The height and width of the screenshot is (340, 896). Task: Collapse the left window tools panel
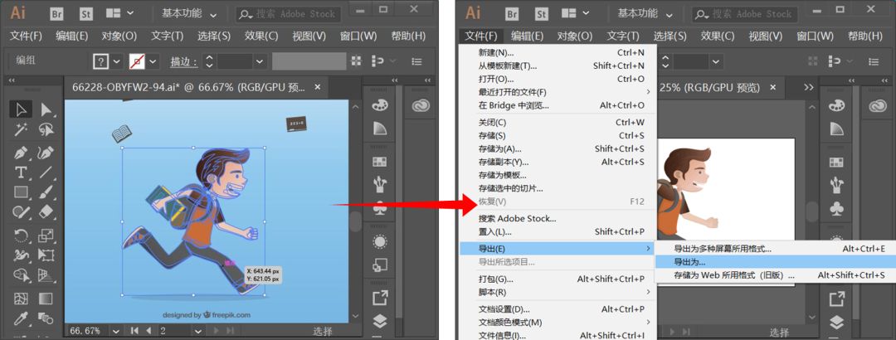[x=11, y=81]
